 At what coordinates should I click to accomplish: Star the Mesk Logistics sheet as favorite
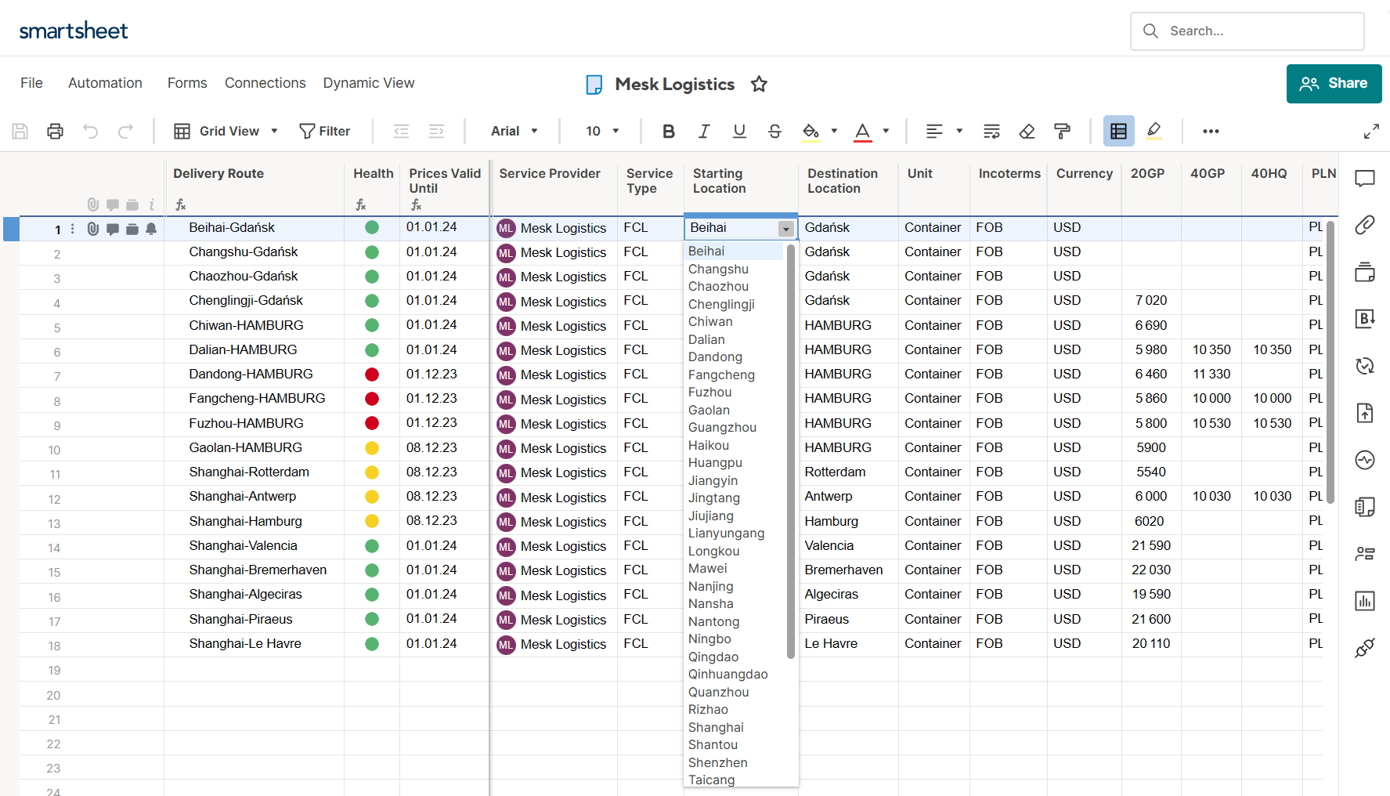[x=759, y=84]
